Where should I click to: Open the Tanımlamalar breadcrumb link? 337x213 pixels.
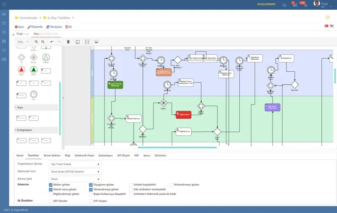point(28,18)
